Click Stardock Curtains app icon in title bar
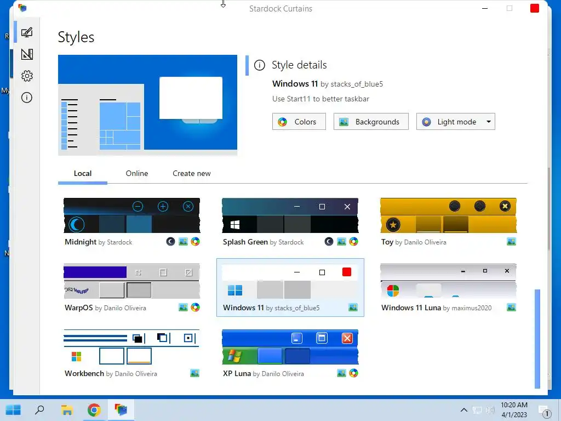Screen dimensions: 561x421 click(x=22, y=8)
